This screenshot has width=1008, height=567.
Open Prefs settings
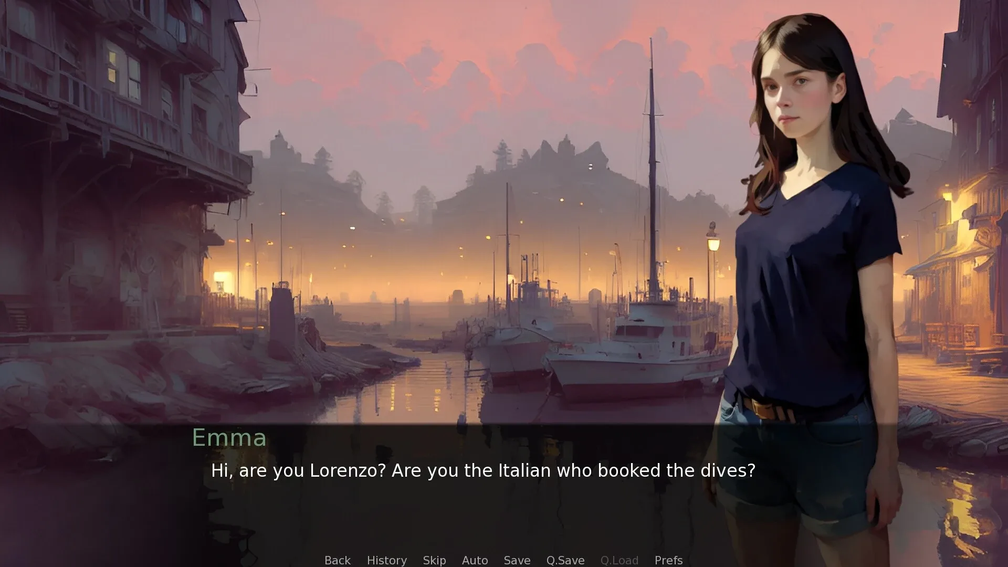[x=668, y=560]
